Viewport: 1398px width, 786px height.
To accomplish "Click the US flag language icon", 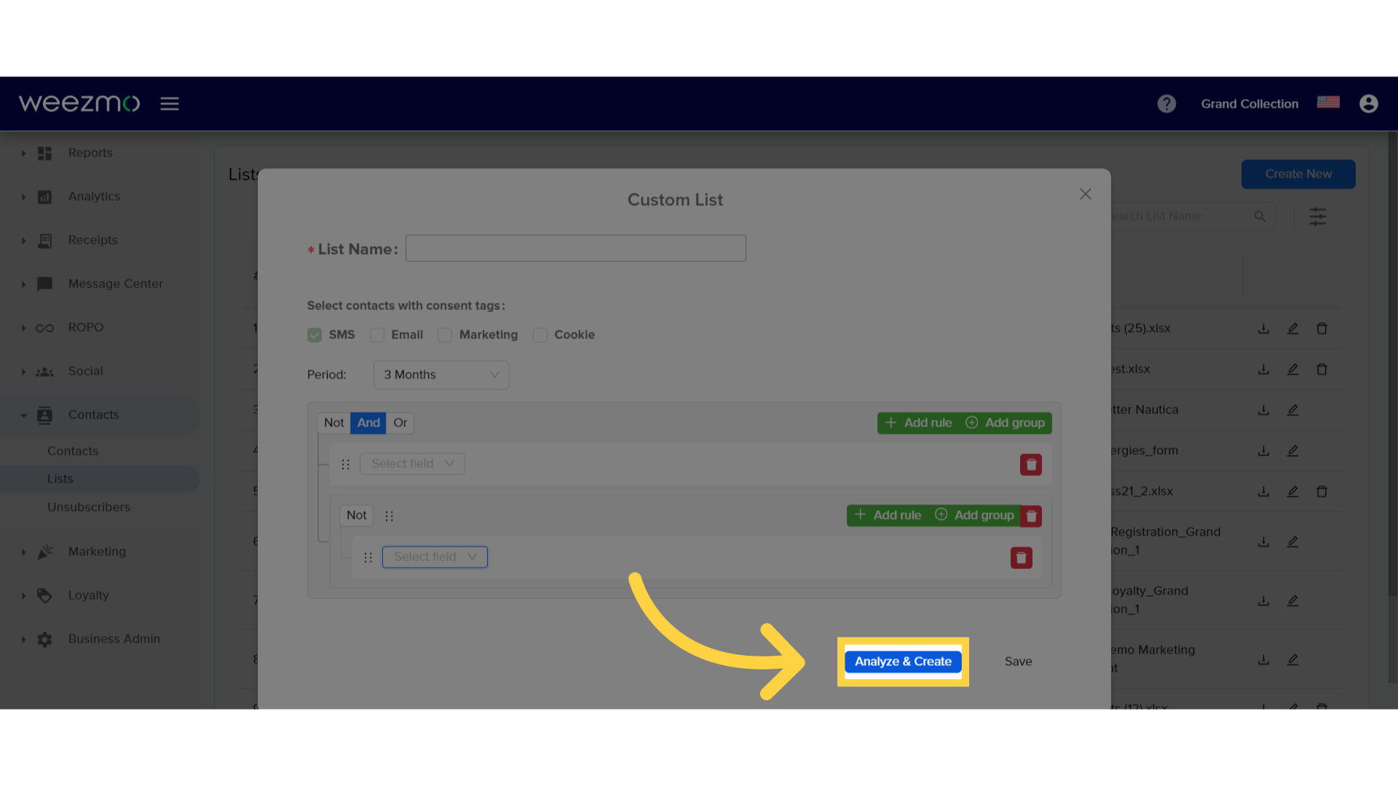I will [x=1328, y=103].
